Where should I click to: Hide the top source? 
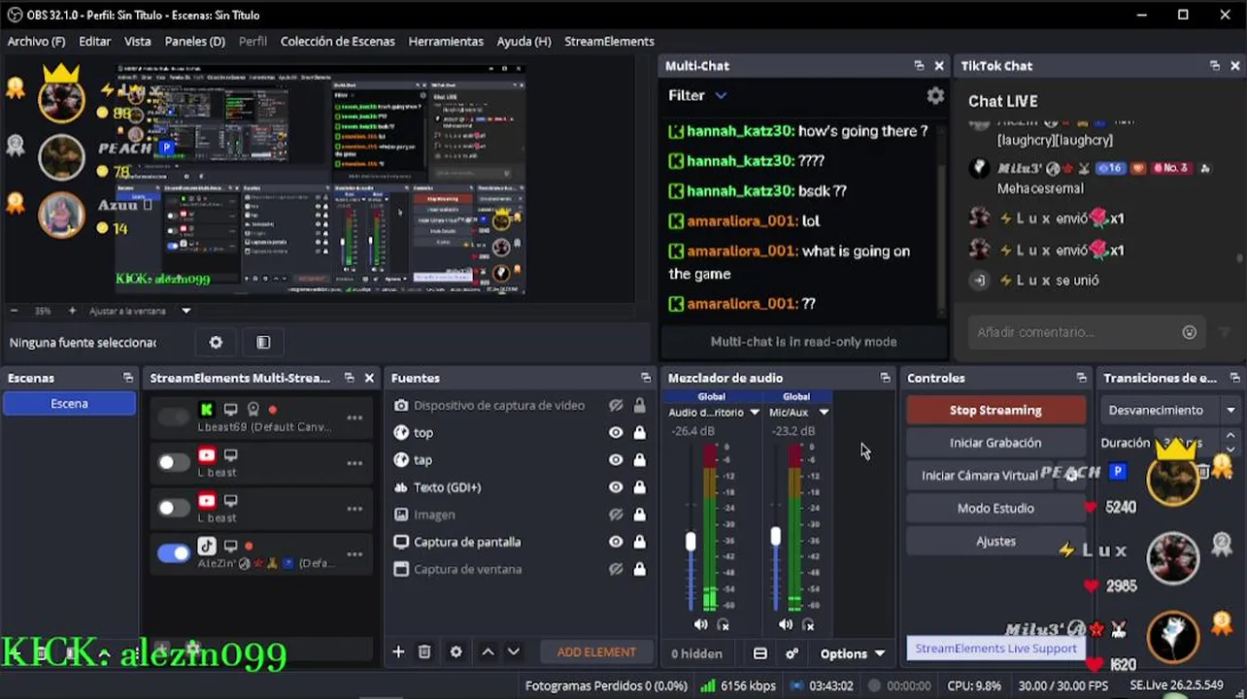pos(616,433)
